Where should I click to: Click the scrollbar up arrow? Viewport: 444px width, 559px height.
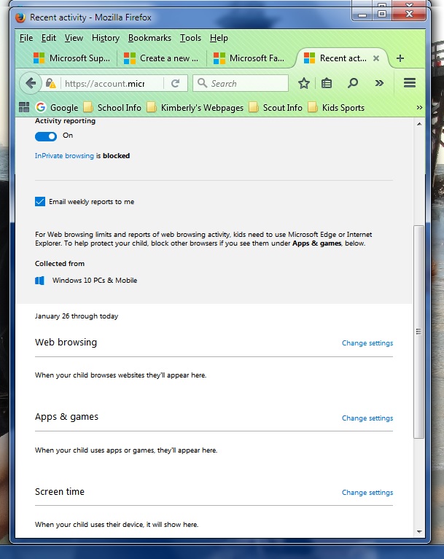click(x=419, y=124)
